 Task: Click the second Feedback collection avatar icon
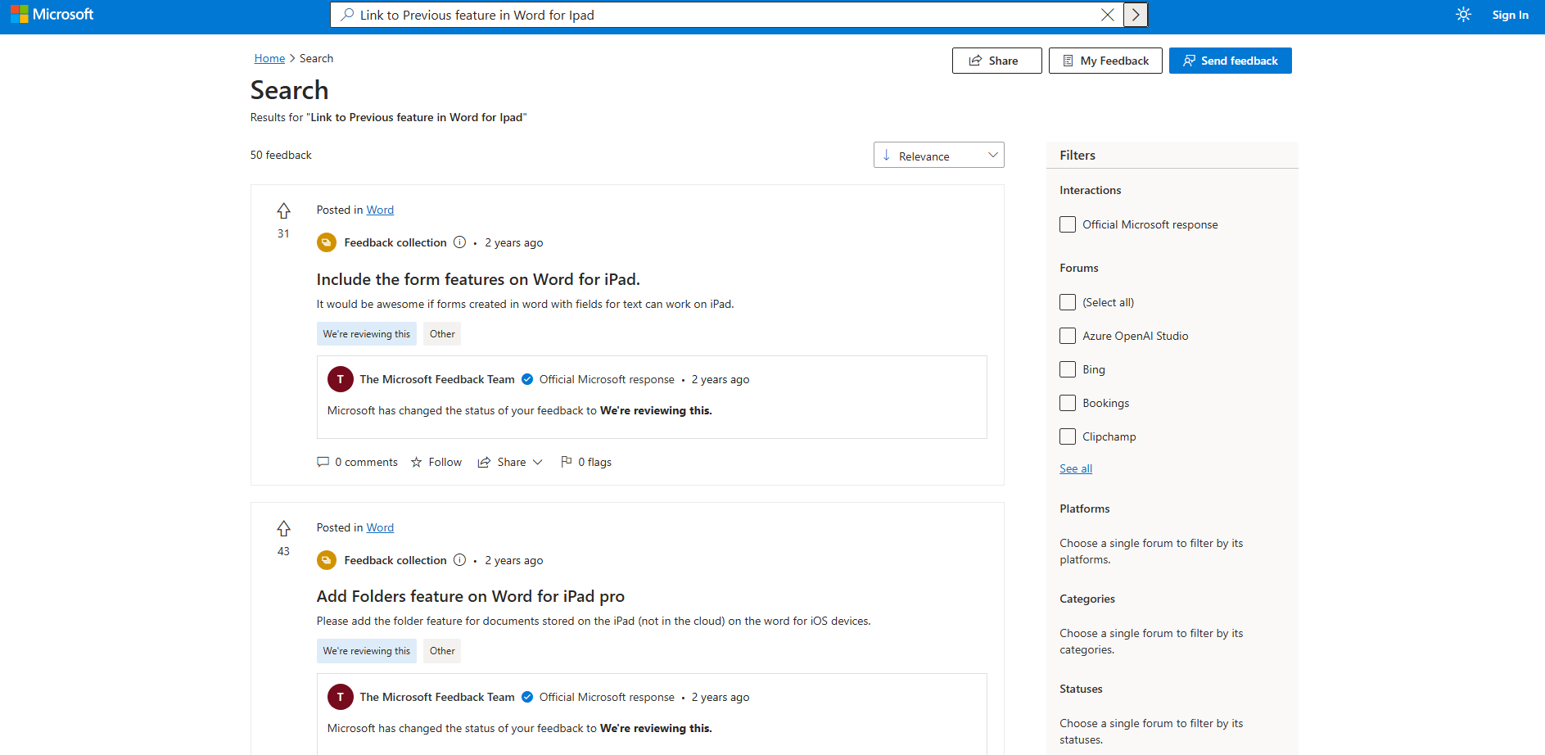327,560
